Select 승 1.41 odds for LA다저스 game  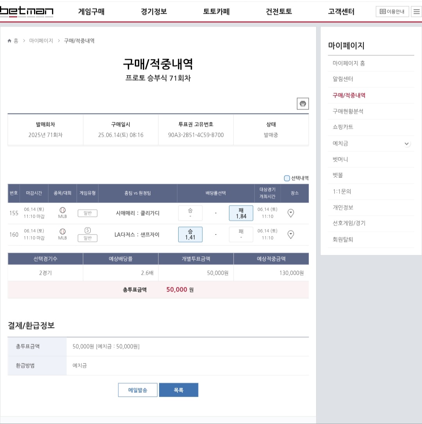click(x=190, y=234)
